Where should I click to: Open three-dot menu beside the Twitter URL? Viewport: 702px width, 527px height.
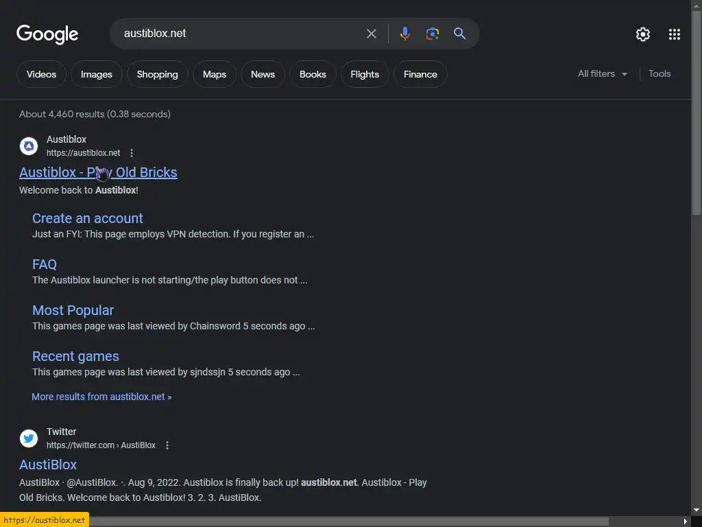[167, 445]
